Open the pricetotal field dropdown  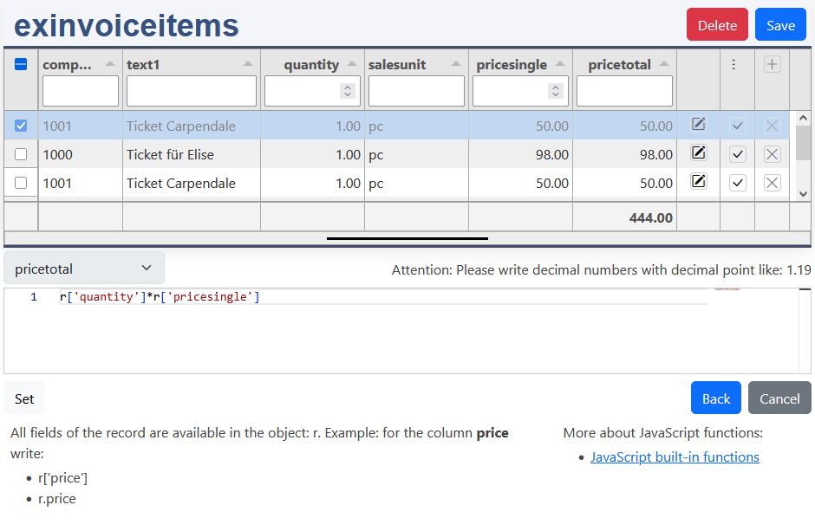pos(84,269)
